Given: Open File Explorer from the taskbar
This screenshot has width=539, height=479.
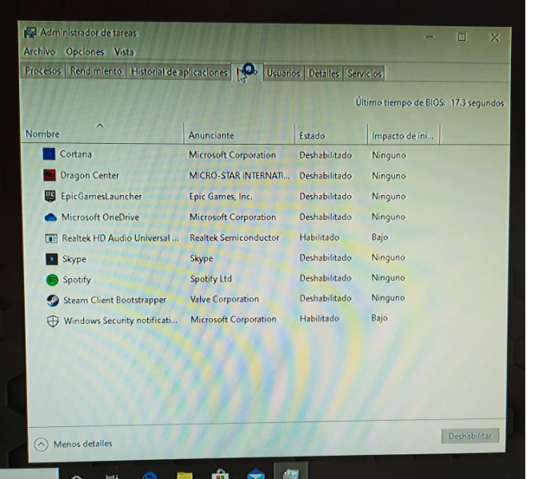Looking at the screenshot, I should pos(185,475).
